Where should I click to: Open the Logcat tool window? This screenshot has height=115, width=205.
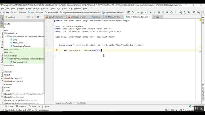(x=44, y=106)
